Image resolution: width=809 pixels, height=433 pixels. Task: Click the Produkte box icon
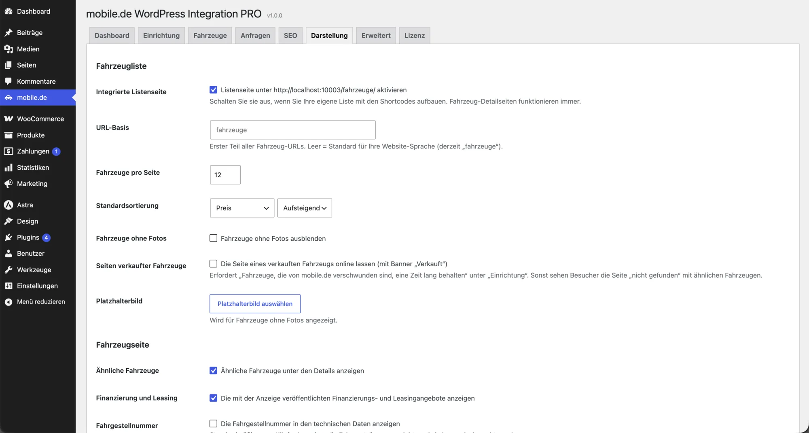[x=8, y=135]
